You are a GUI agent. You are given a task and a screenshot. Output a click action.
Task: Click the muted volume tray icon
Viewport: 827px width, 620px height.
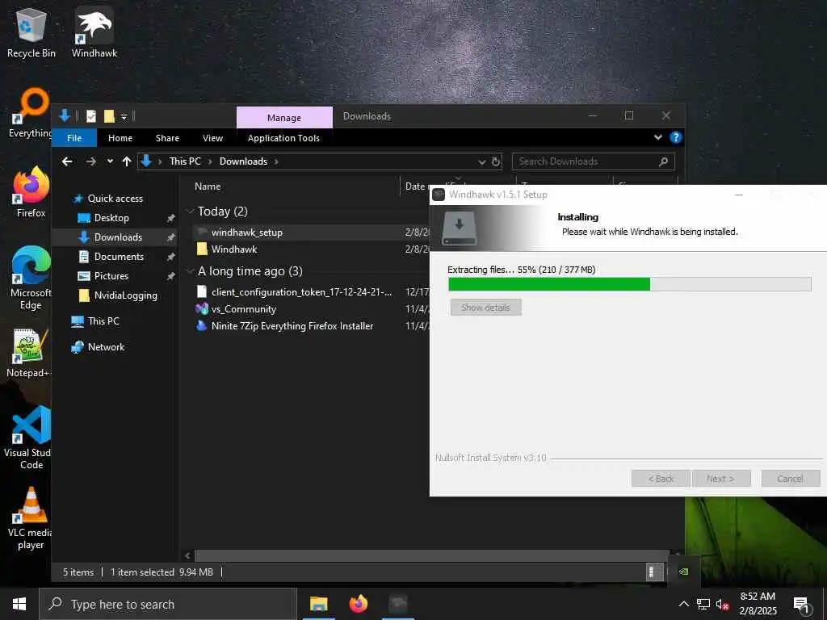(723, 605)
